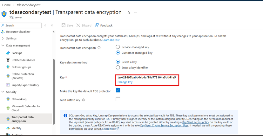This screenshot has height=136, width=263.
Task: Open Microsoft Defender for Cloud icon
Action: point(8,108)
